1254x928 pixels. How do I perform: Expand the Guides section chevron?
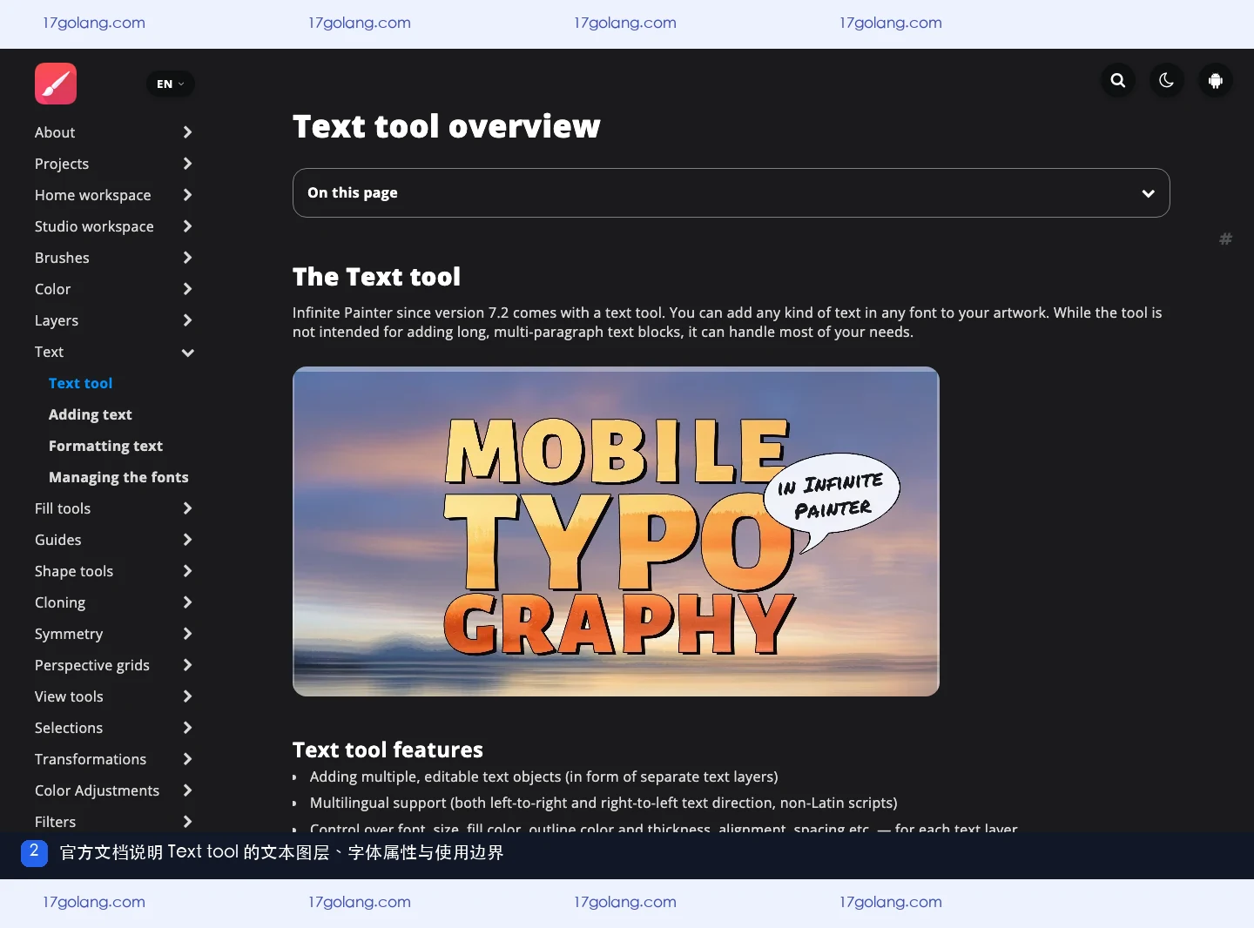(187, 540)
